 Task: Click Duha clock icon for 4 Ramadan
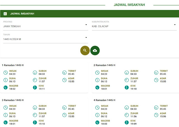pos(97,115)
